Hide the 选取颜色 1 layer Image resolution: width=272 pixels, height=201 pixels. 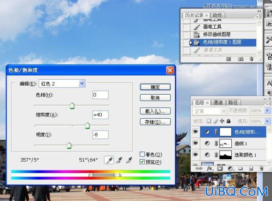tap(195, 154)
